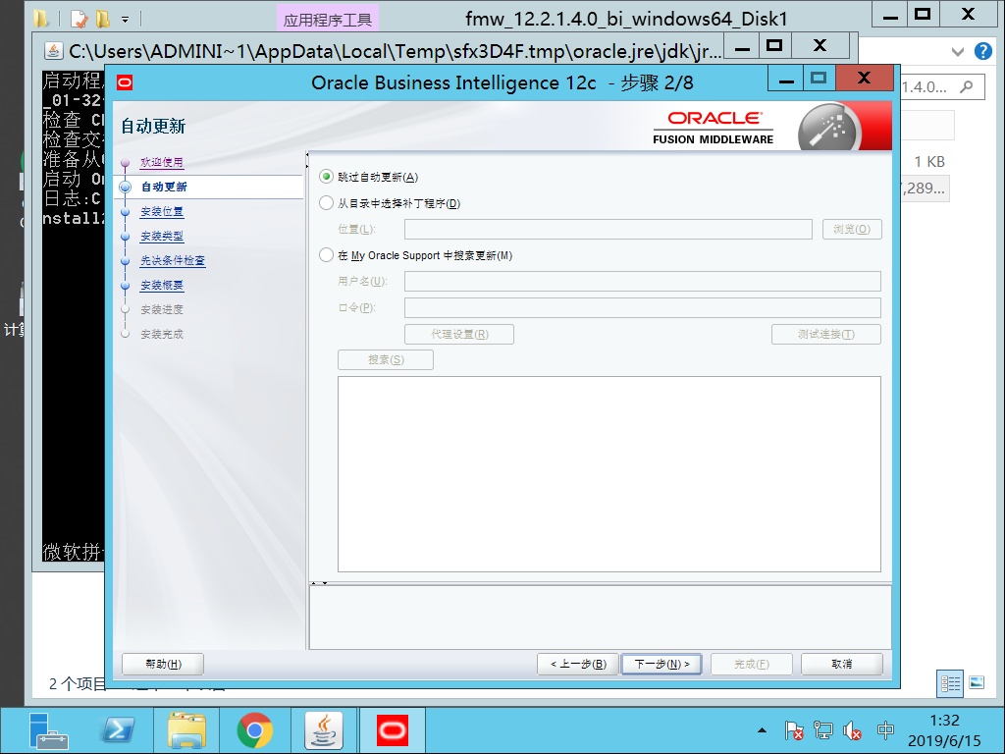Screen dimensions: 1005x754
Task: Open Action Center via the flag tray icon
Action: [x=793, y=730]
